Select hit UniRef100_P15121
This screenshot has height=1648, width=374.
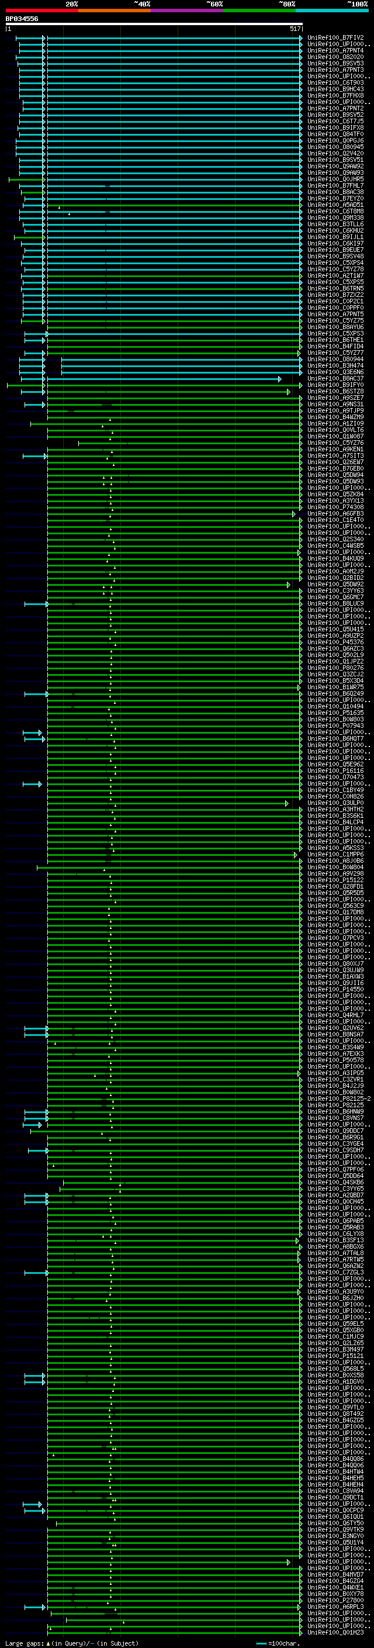335,1356
